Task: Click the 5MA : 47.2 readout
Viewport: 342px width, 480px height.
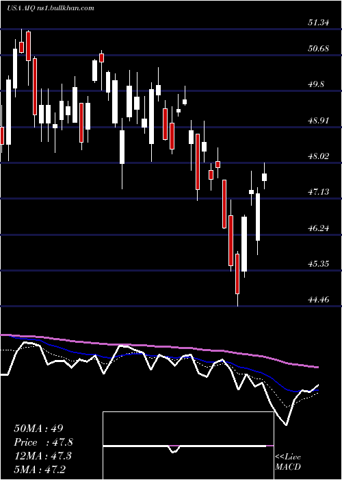Action: pyautogui.click(x=40, y=469)
